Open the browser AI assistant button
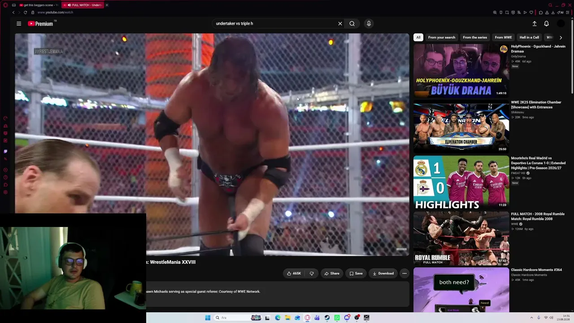Screen dimensions: 574x323 pos(561,13)
